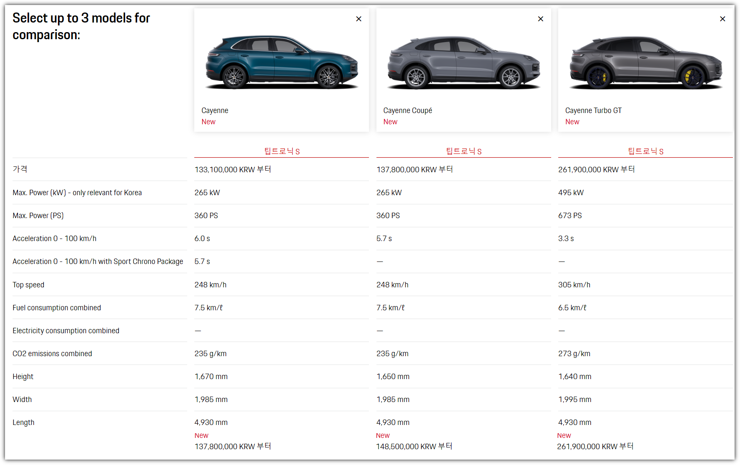Click the 148,500,000 KRW price
Screen dimensions: 740x465
(x=414, y=446)
